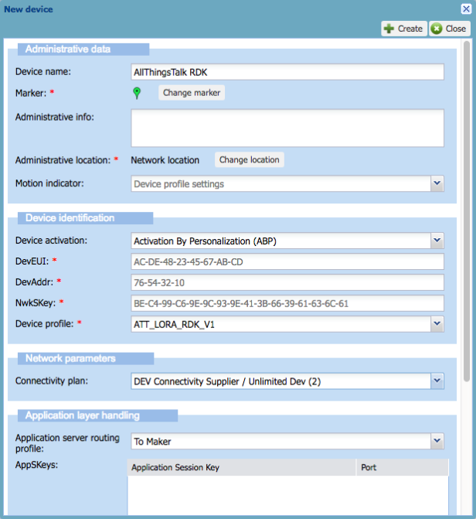Click the Application Session Key column header
The width and height of the screenshot is (476, 519).
click(x=240, y=468)
